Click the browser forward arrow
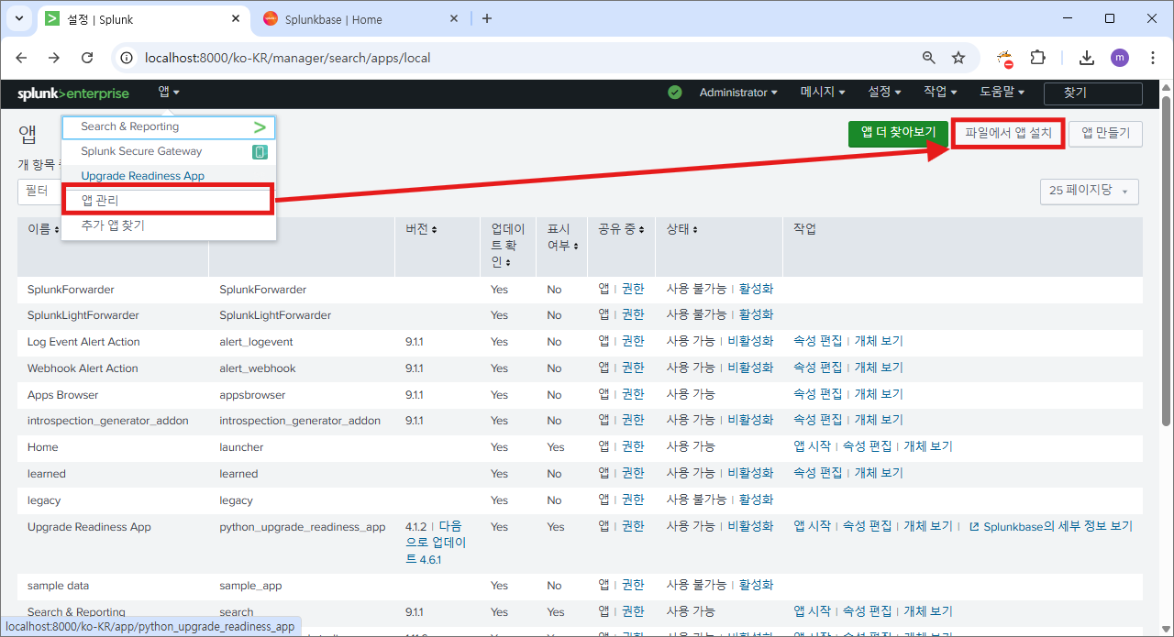1174x637 pixels. point(54,58)
